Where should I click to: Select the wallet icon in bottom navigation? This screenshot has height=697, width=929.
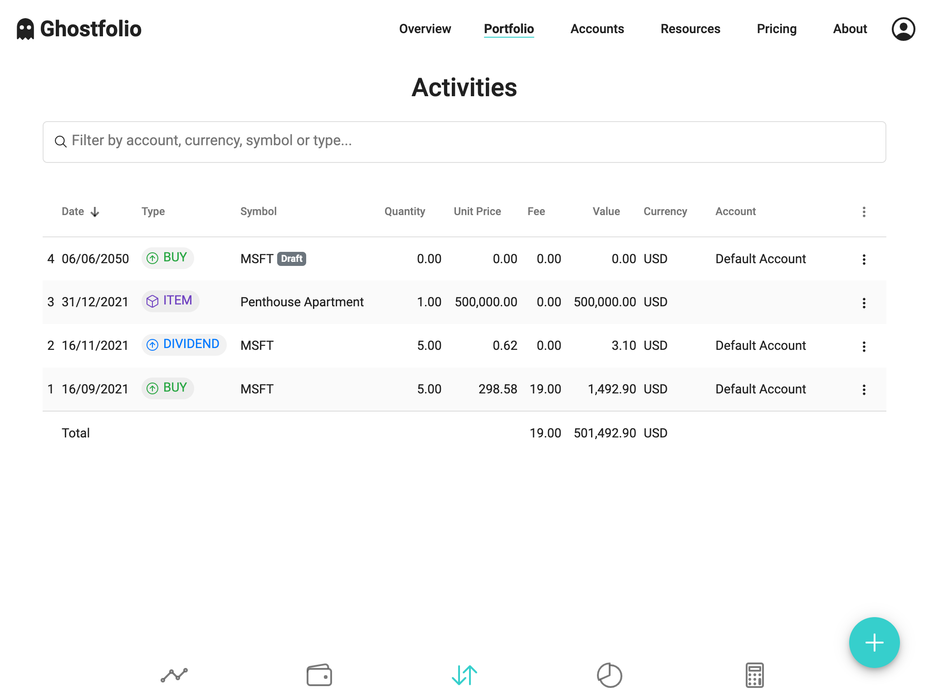click(x=320, y=675)
